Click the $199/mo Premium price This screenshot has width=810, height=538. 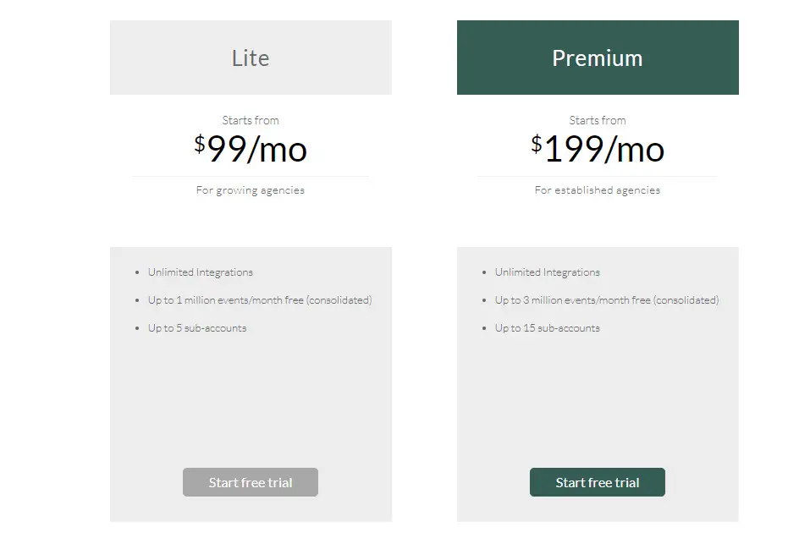pyautogui.click(x=598, y=149)
